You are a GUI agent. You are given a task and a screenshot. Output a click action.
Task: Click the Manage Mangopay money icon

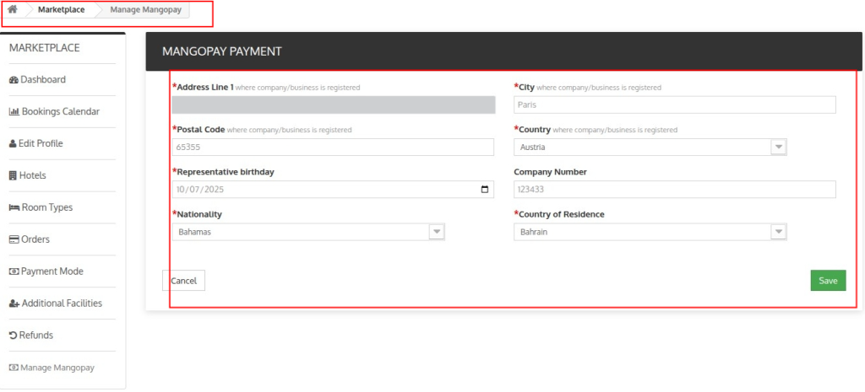(x=14, y=368)
